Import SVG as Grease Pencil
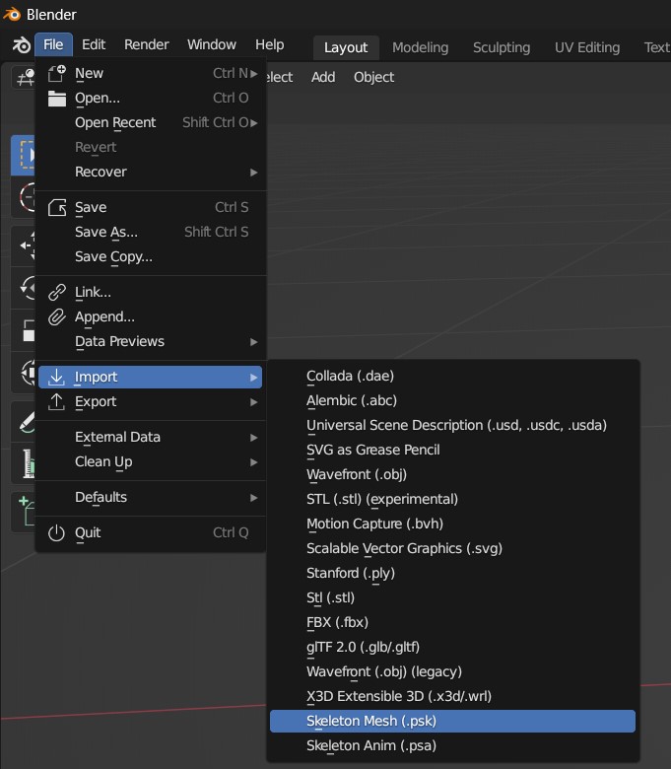 tap(452, 450)
